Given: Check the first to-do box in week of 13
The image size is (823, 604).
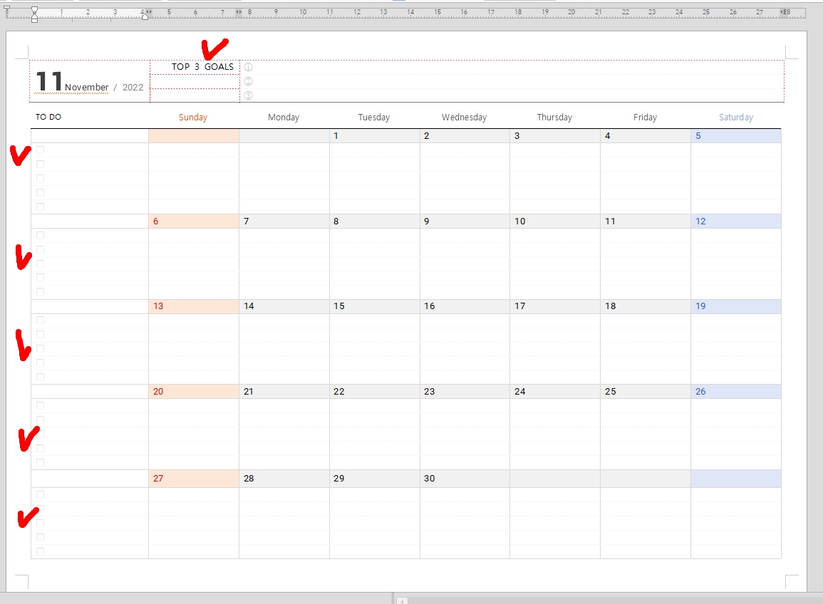Looking at the screenshot, I should click(41, 320).
